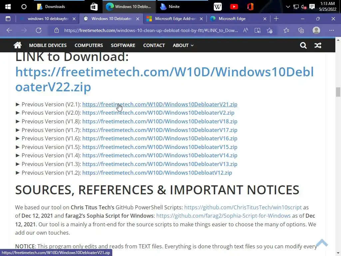Open the Favorites list
This screenshot has width=341, height=256.
click(286, 30)
